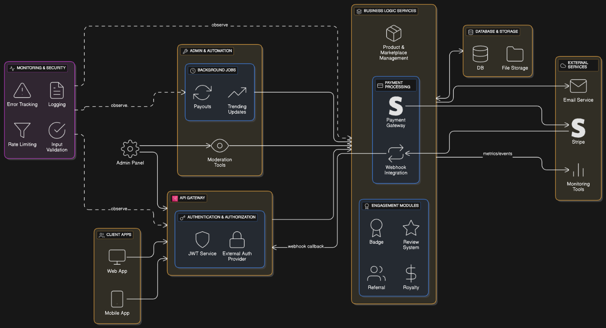Select the Logging document icon
The width and height of the screenshot is (606, 328).
tap(57, 91)
